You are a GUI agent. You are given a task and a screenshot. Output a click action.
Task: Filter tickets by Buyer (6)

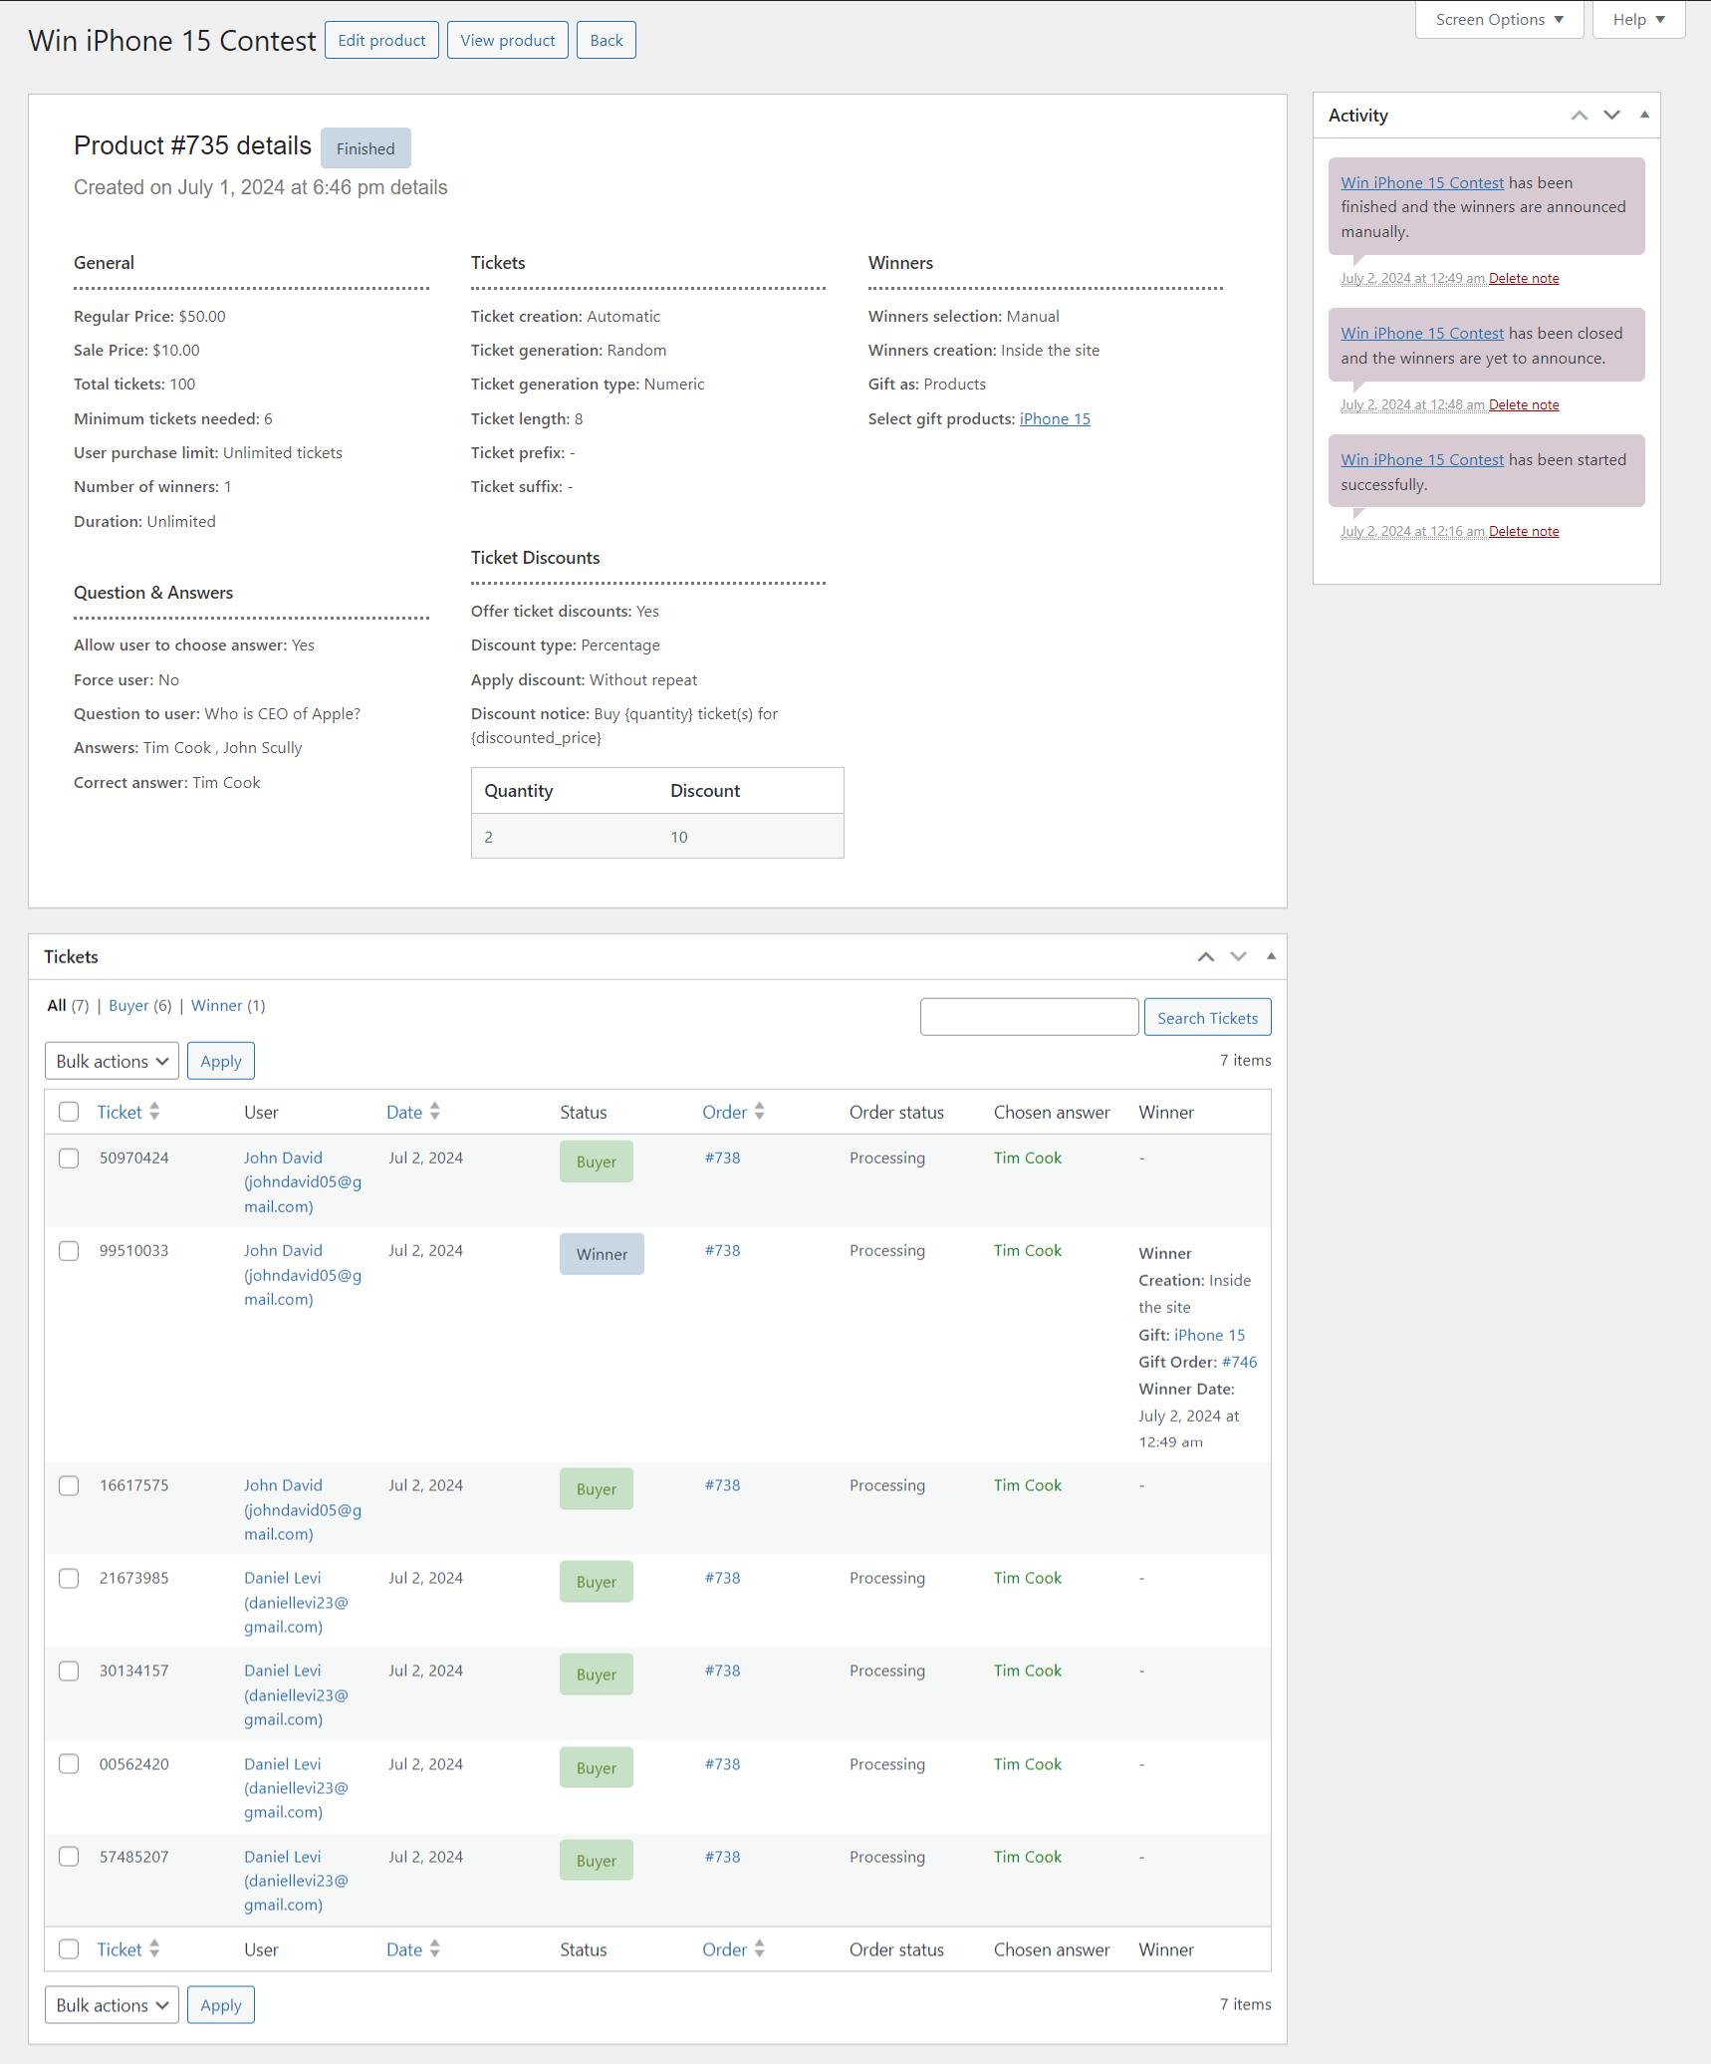tap(140, 1005)
